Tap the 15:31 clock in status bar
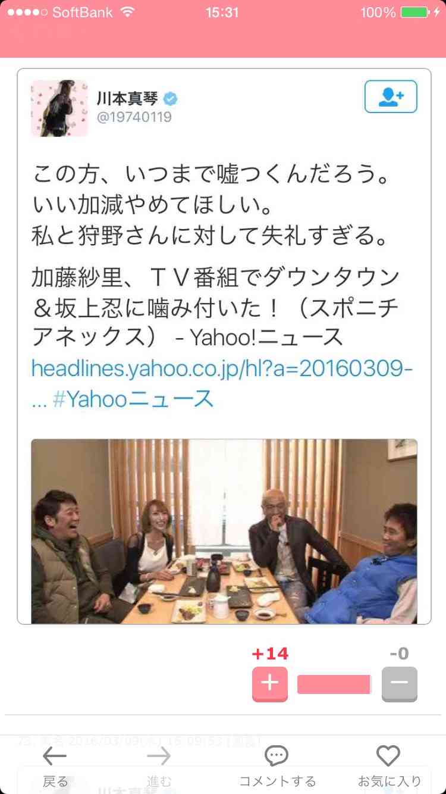 tap(222, 12)
